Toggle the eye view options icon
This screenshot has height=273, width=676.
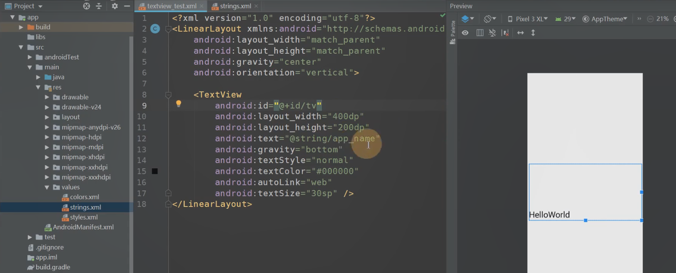(465, 33)
